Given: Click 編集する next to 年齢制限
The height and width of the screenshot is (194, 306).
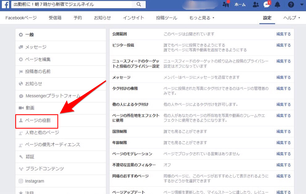Looking at the screenshot, I should pos(283,142).
